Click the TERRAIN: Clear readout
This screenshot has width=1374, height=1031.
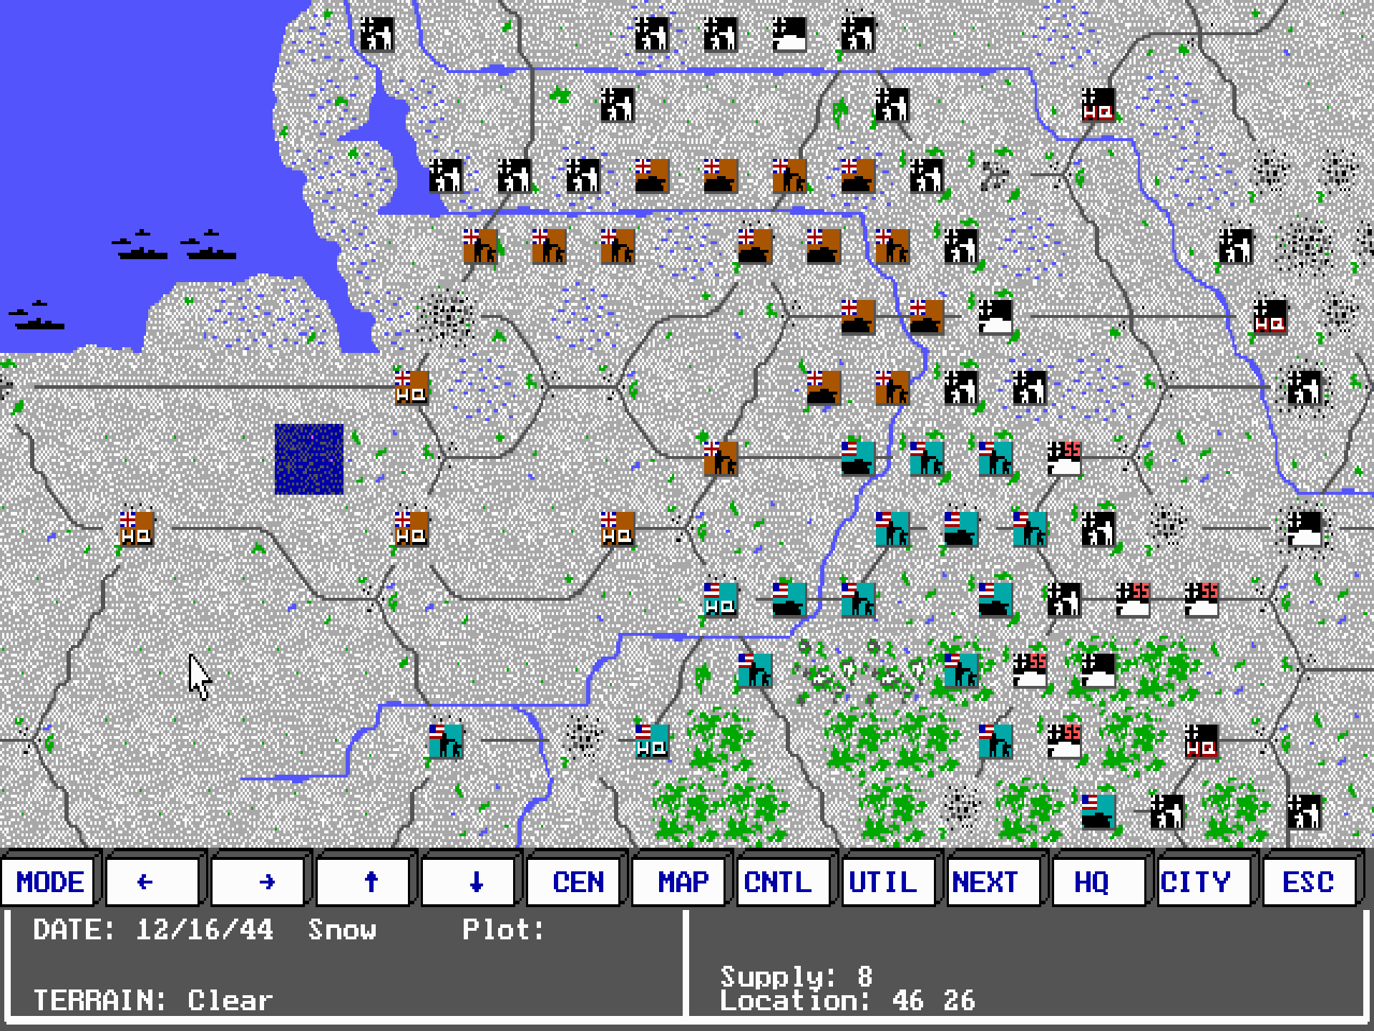[x=153, y=1000]
